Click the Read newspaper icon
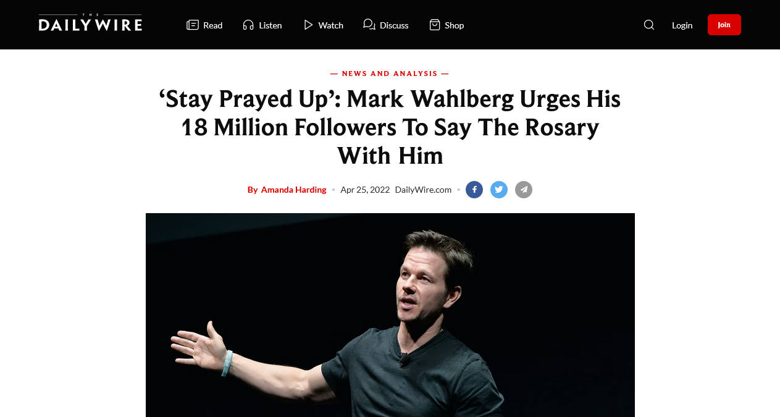 (193, 25)
